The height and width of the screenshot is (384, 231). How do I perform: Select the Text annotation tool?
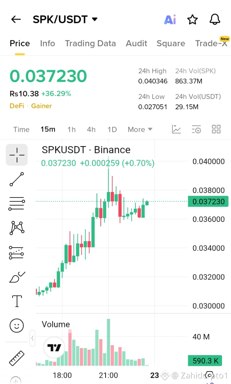point(17,301)
